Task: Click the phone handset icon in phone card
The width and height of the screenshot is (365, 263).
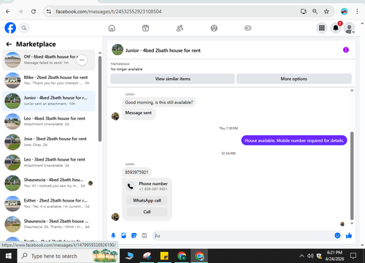Action: (131, 186)
